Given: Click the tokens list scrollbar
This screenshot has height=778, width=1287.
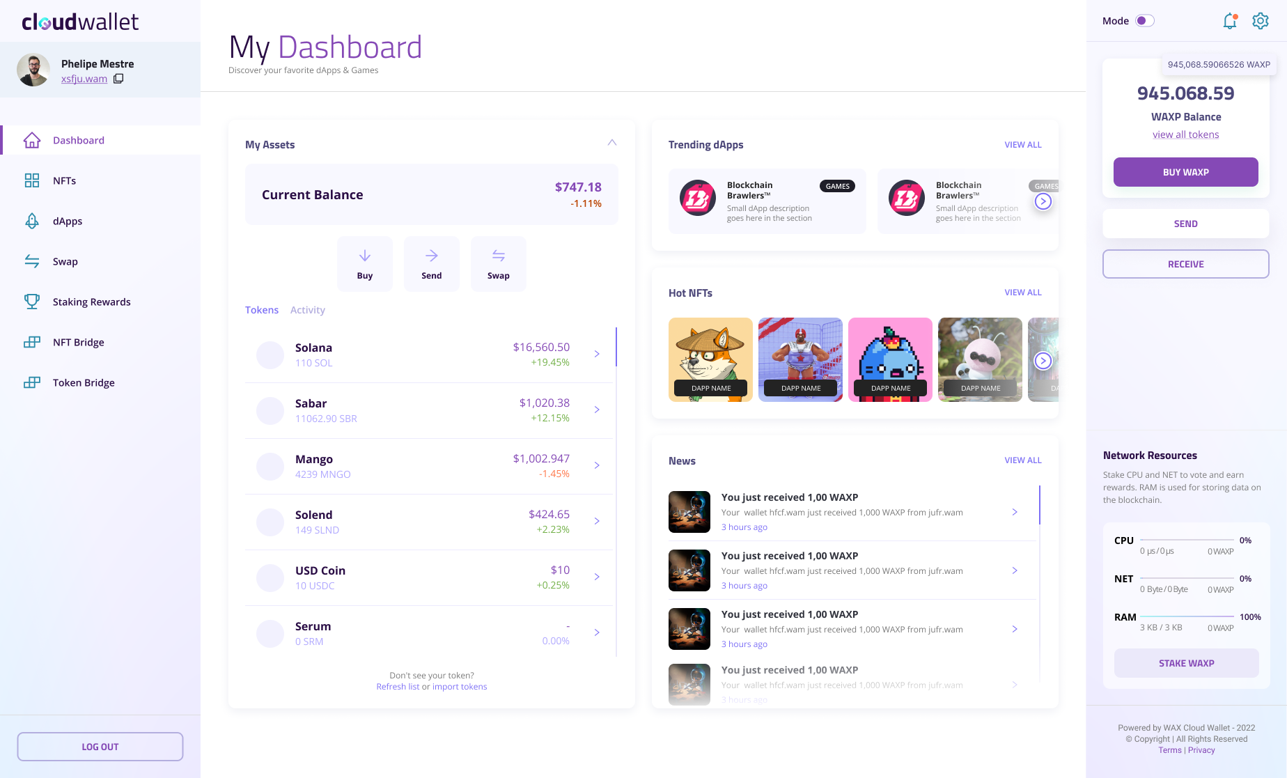Looking at the screenshot, I should pyautogui.click(x=616, y=347).
